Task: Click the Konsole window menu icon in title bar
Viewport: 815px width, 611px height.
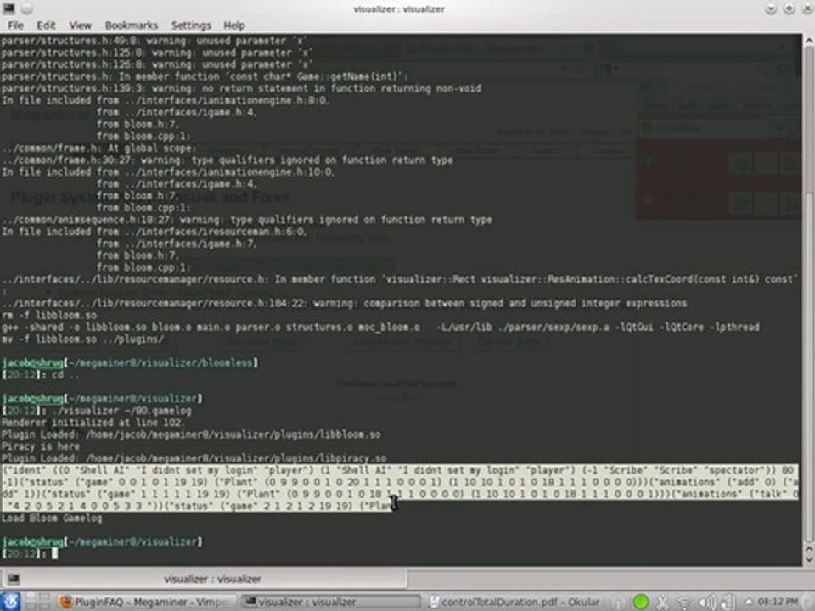Action: 8,8
